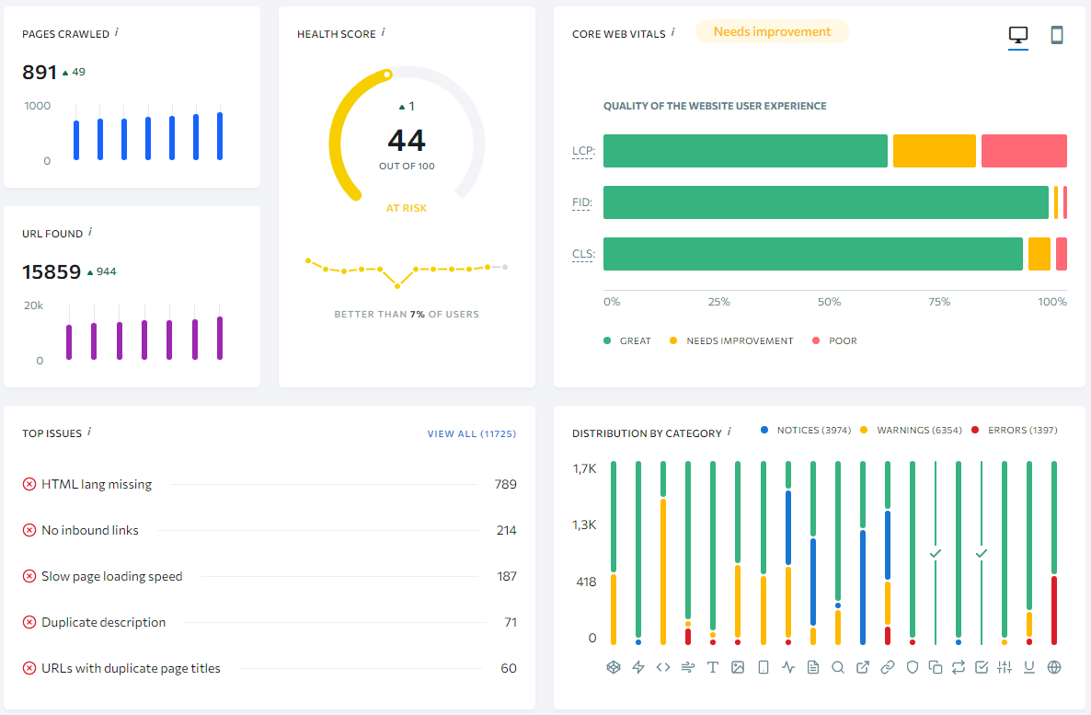Open URLs with duplicate page titles issue
The height and width of the screenshot is (715, 1091).
tap(270, 668)
